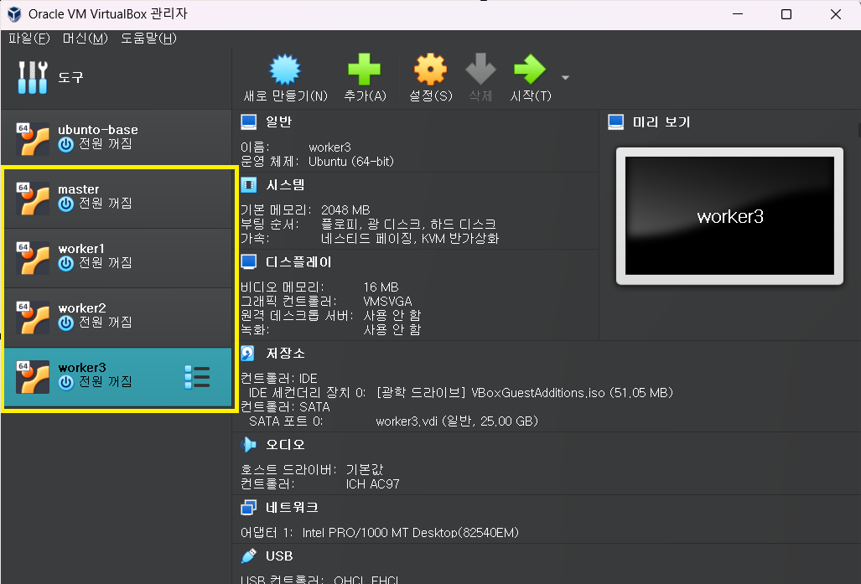Screen dimensions: 861x584
Task: Open the 저장소 section header link
Action: click(285, 353)
